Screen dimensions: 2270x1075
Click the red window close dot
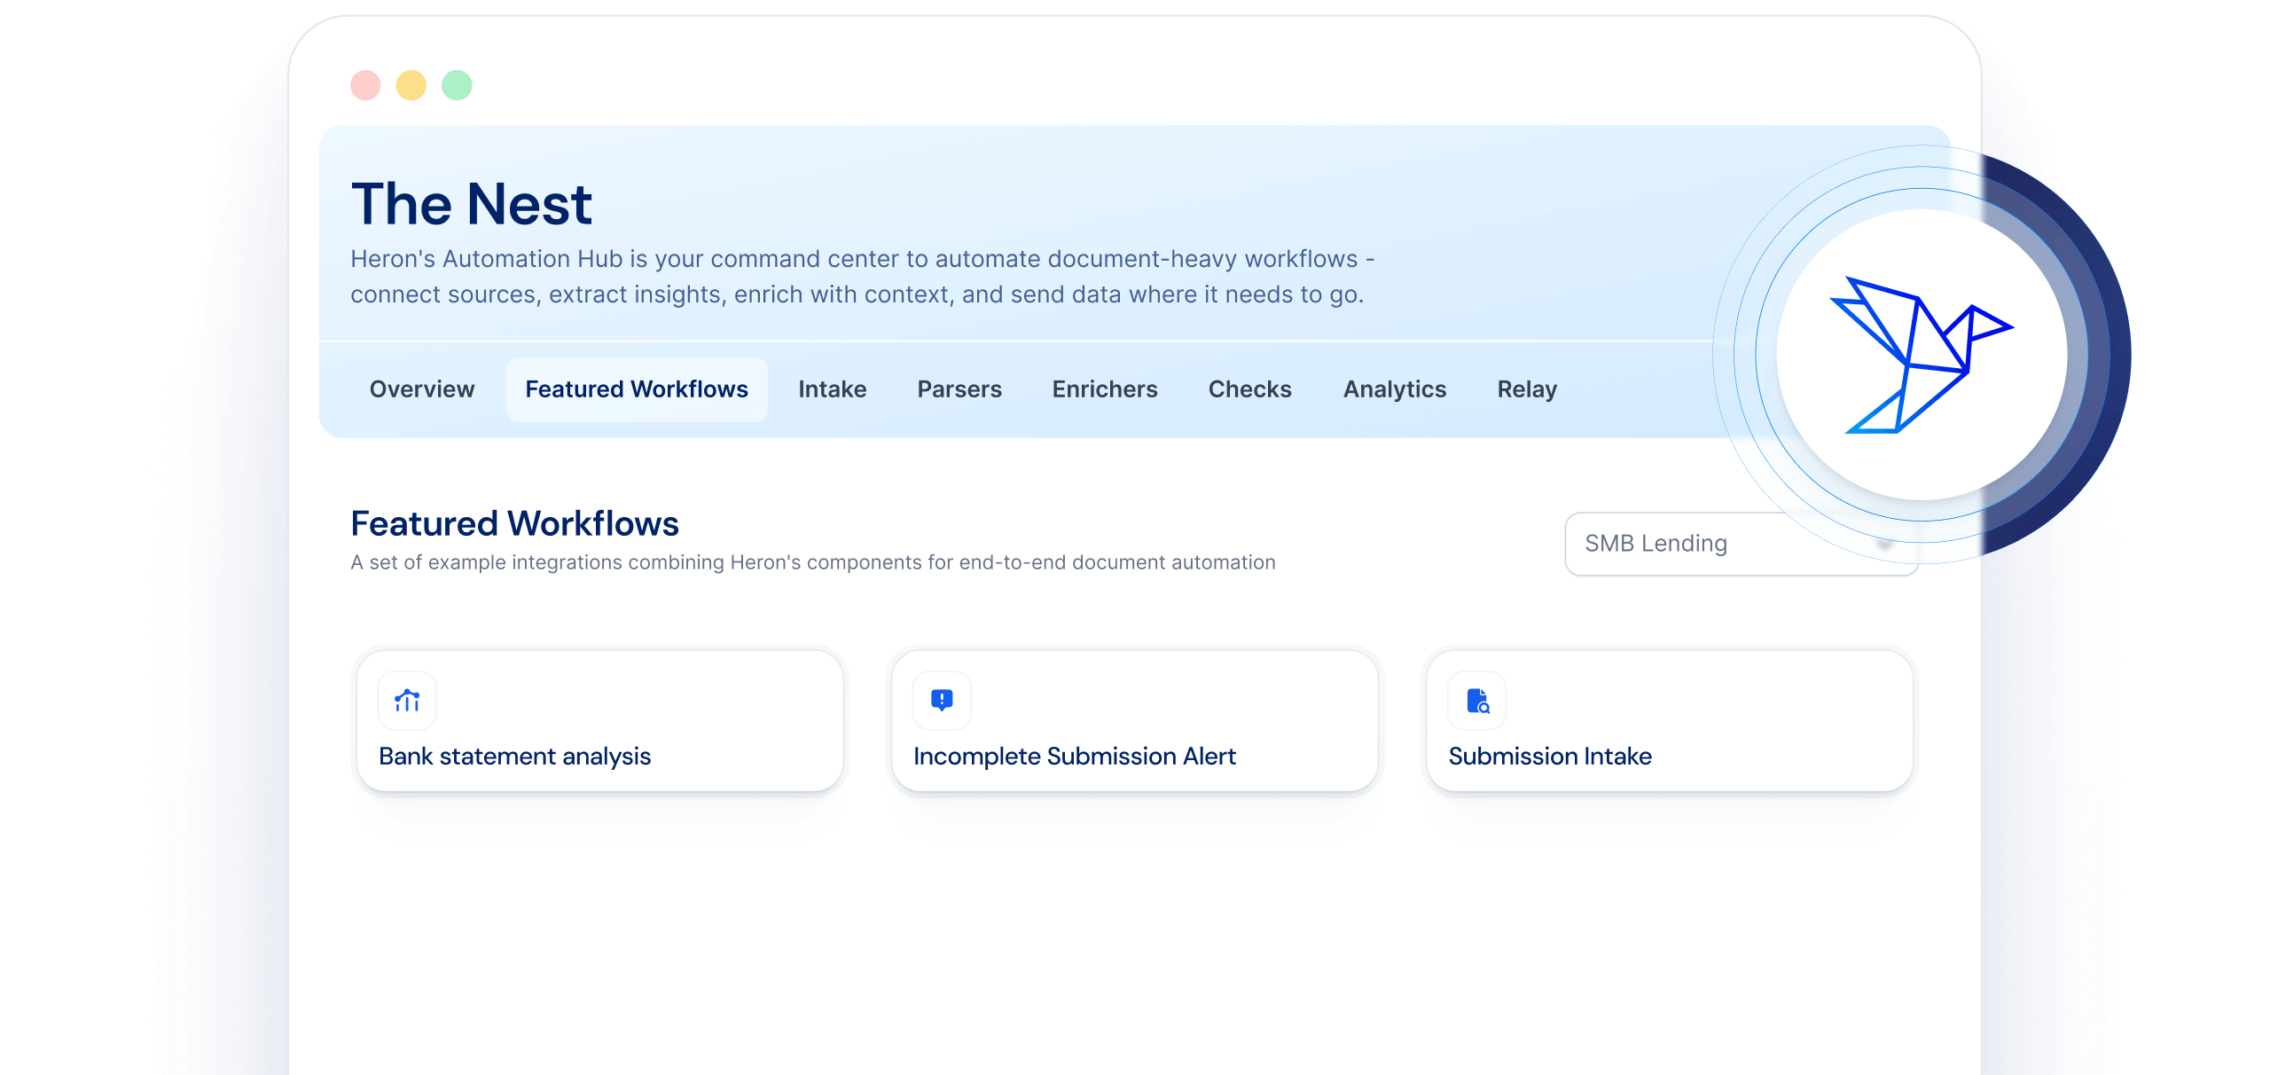pyautogui.click(x=365, y=85)
